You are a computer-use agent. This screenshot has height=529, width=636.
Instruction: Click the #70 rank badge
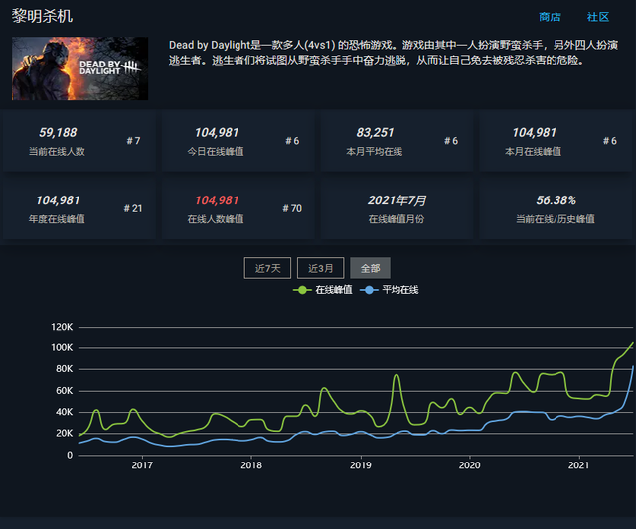(x=291, y=208)
